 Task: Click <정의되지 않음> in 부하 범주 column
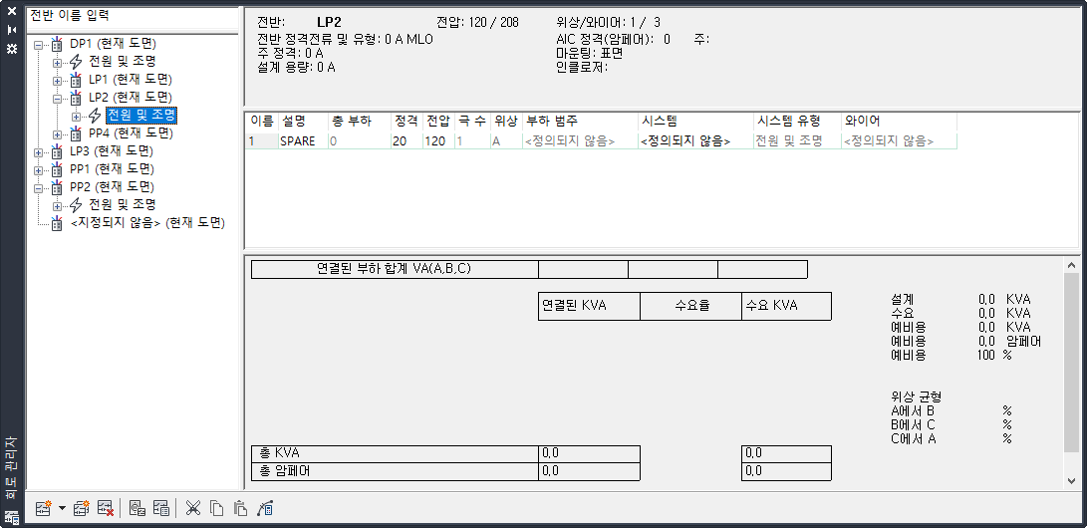(x=580, y=140)
